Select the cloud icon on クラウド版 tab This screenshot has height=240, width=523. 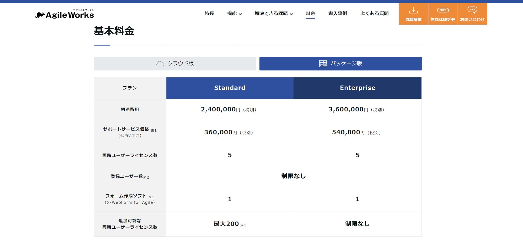coord(160,64)
